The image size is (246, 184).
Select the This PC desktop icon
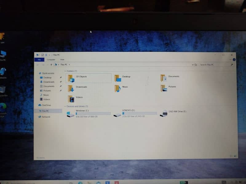[x=3, y=56]
